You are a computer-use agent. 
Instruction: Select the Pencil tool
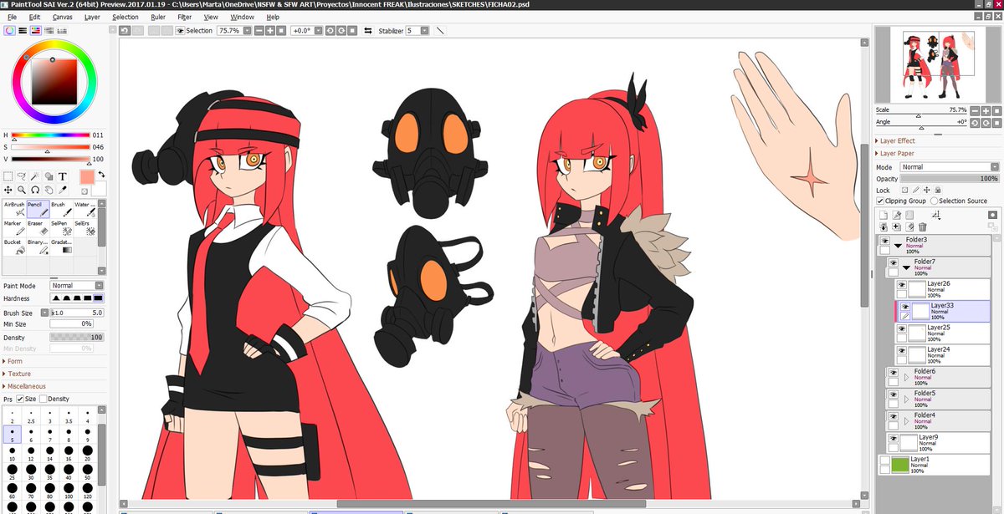pos(38,209)
